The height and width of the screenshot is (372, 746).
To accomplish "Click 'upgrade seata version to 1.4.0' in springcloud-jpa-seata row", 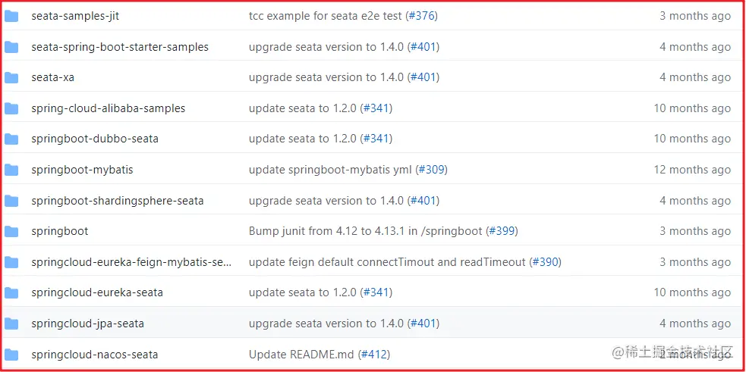I will point(326,324).
